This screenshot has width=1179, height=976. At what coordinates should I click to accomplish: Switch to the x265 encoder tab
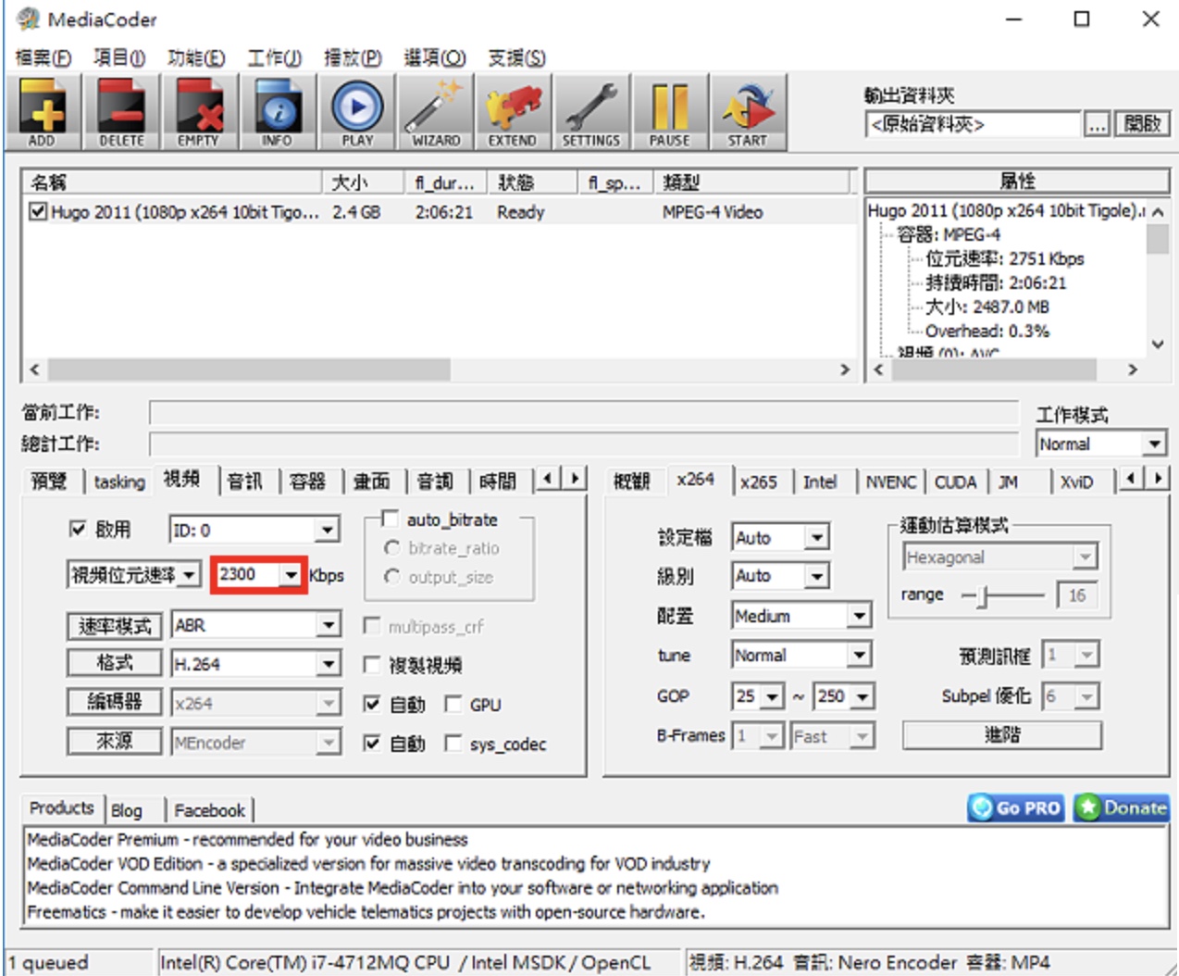coord(758,482)
